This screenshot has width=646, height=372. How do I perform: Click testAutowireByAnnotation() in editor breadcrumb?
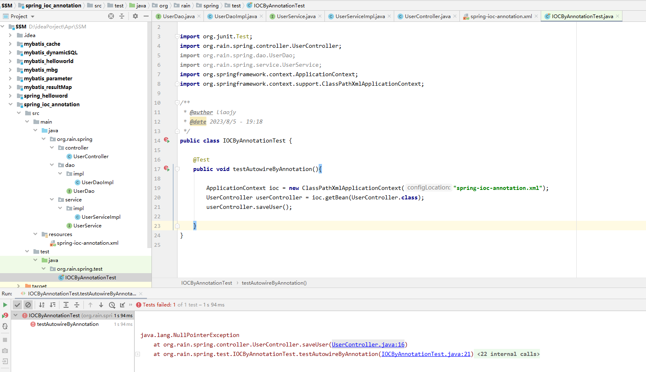tap(274, 283)
